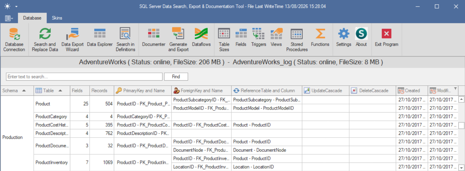Click the Created column header
This screenshot has height=171, width=465.
412,91
